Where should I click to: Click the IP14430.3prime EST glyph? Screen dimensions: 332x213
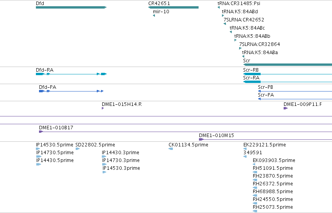[x=104, y=157]
